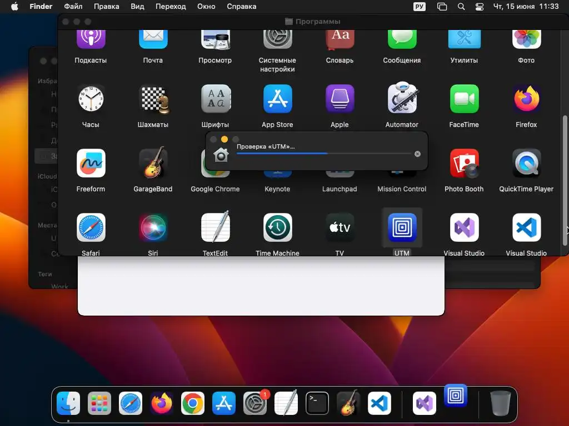Screen dimensions: 569x426
Task: Open Finder from the Dock
Action: [68, 403]
